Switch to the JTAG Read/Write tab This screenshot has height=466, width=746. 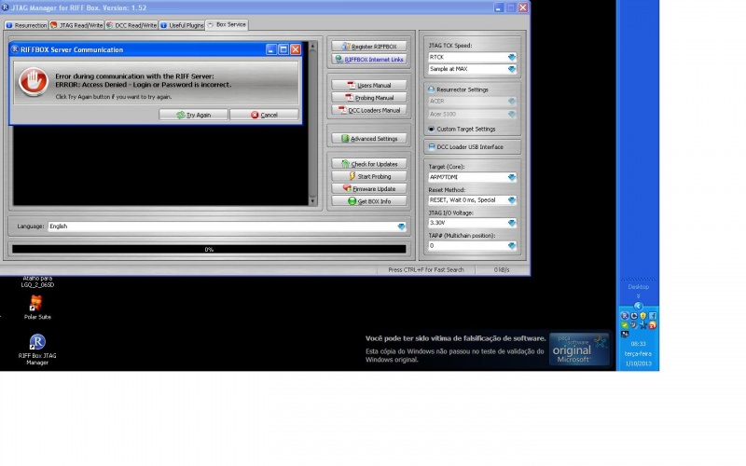[76, 25]
